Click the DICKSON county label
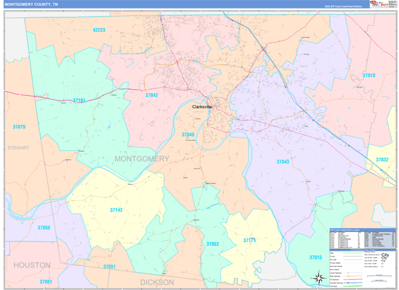Screen dimensions: 399x290 tap(157, 282)
